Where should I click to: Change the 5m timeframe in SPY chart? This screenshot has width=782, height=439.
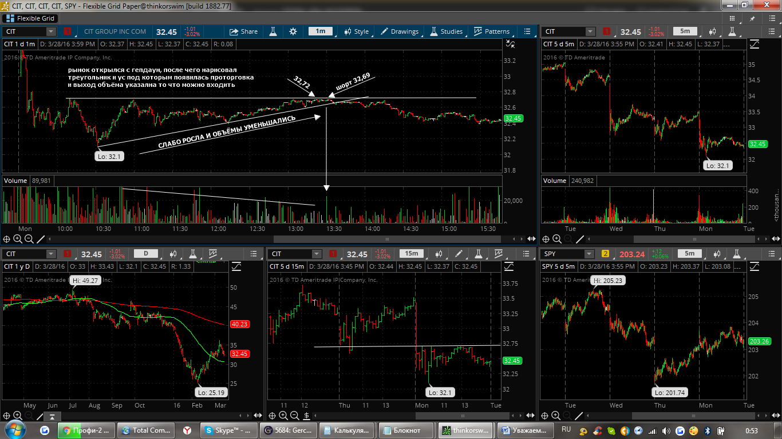(689, 254)
